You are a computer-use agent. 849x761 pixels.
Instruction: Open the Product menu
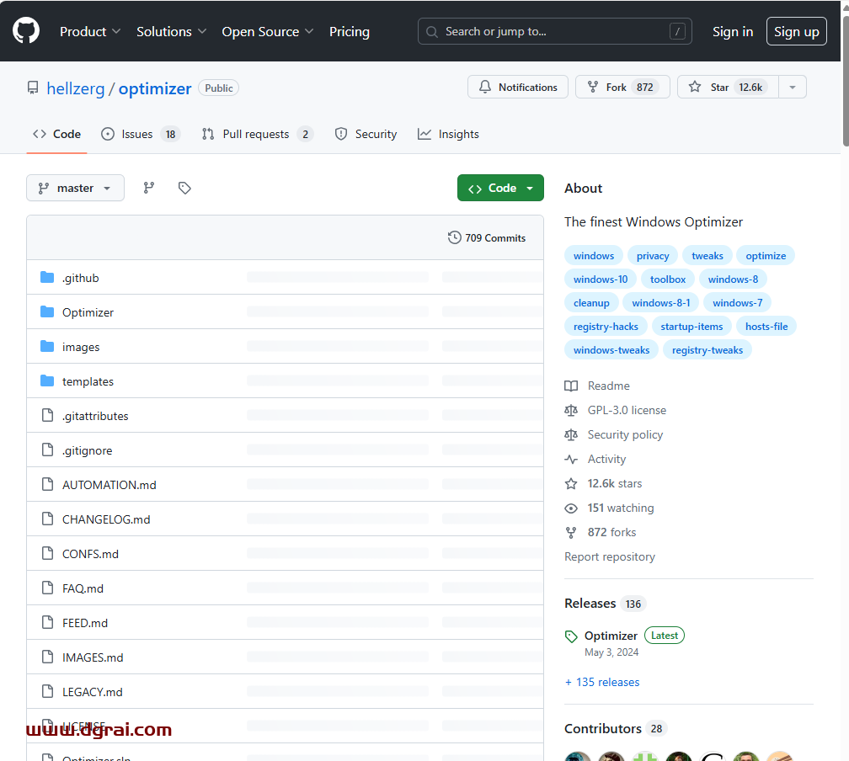(90, 32)
